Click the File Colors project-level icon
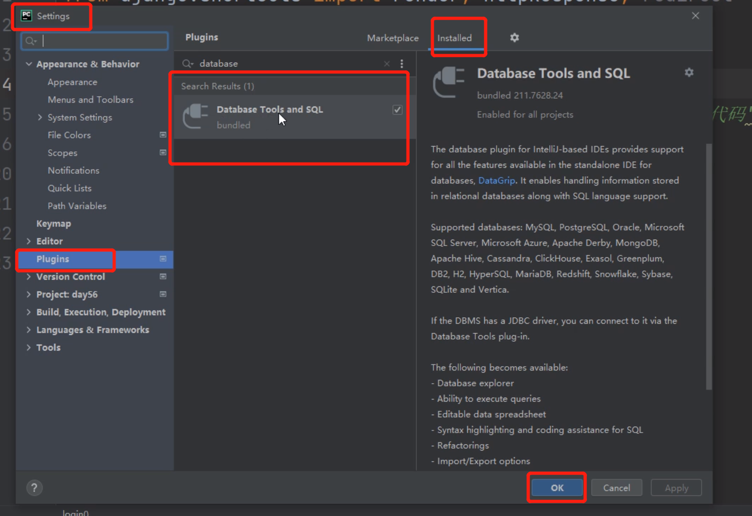Viewport: 752px width, 516px height. (163, 135)
